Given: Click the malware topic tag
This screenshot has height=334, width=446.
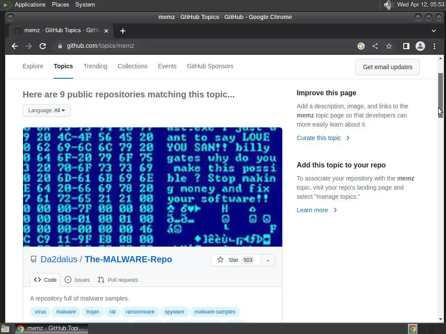Looking at the screenshot, I should tap(66, 312).
